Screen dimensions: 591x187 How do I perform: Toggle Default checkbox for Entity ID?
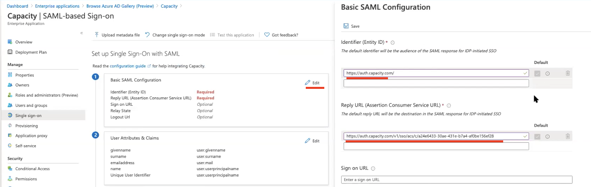[537, 73]
